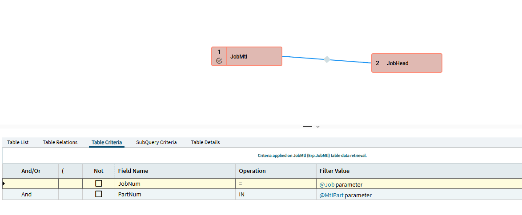The image size is (522, 215).
Task: Click the row pointer arrow beside JobNum
Action: (4, 184)
